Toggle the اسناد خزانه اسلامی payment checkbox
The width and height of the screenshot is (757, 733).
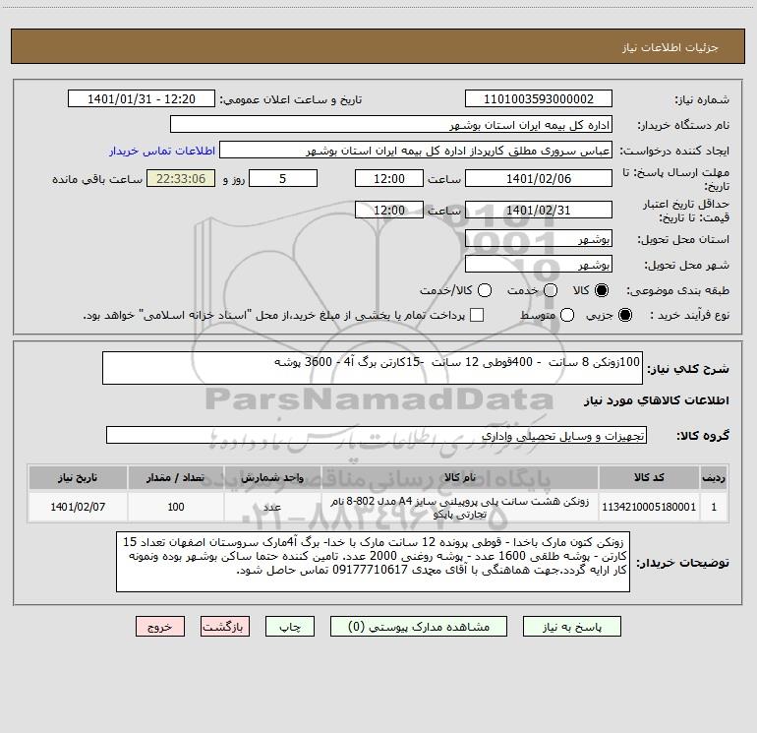pyautogui.click(x=477, y=315)
